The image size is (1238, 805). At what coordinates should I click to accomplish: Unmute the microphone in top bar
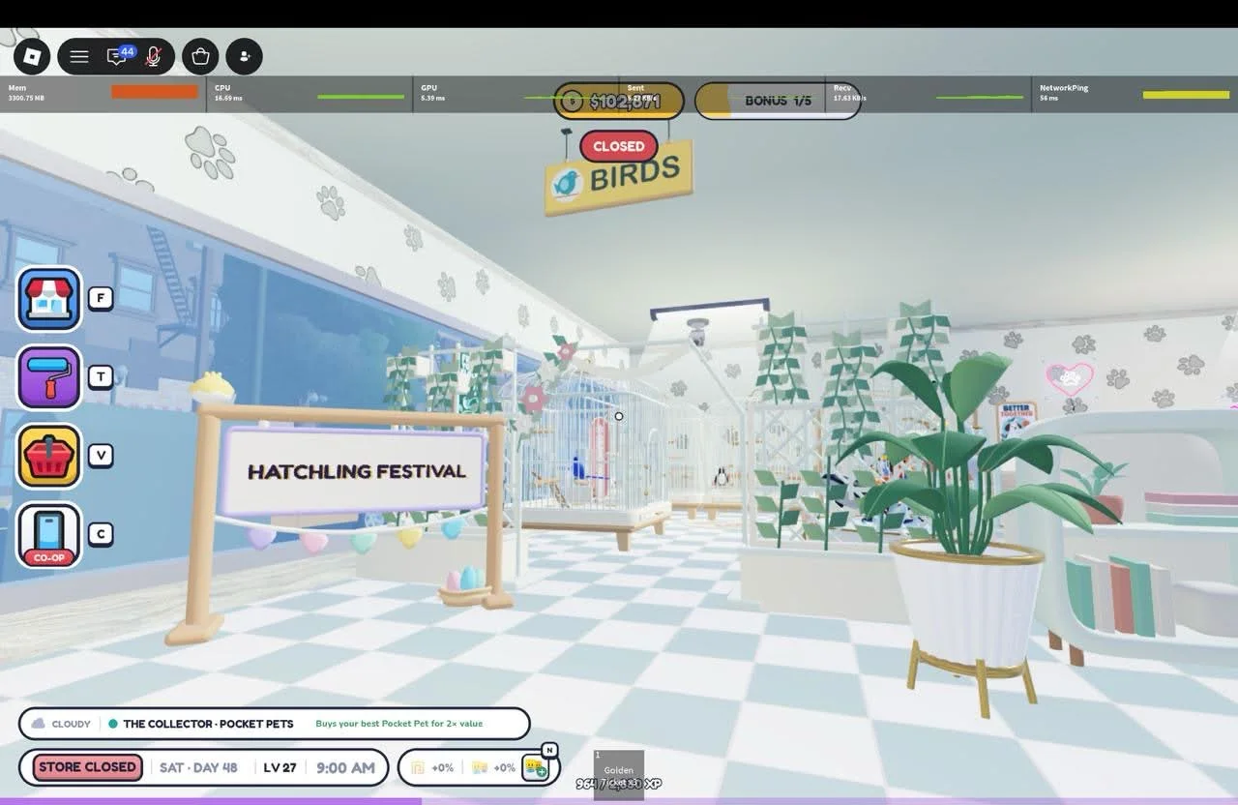click(x=153, y=56)
